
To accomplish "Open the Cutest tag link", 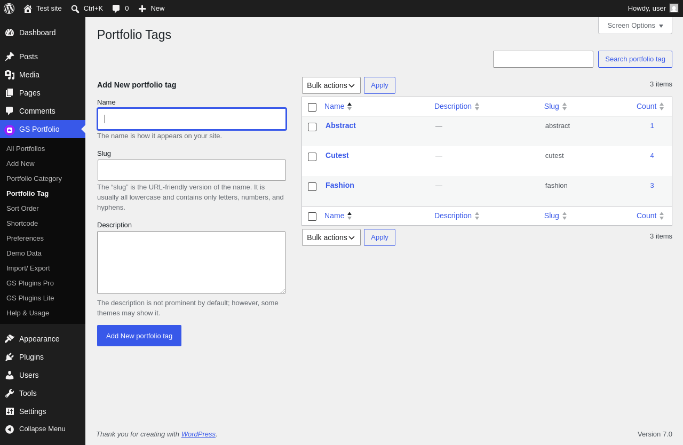I will pyautogui.click(x=337, y=155).
